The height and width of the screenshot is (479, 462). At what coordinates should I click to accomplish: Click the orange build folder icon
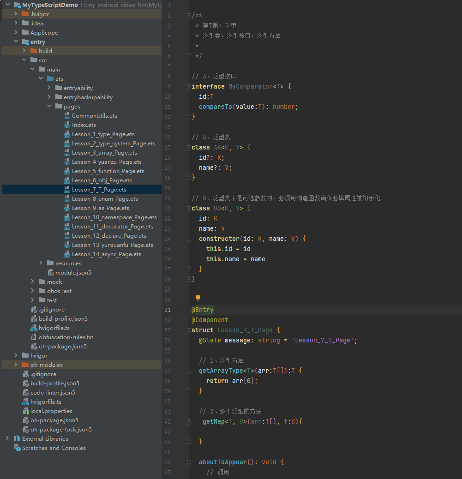(x=34, y=51)
